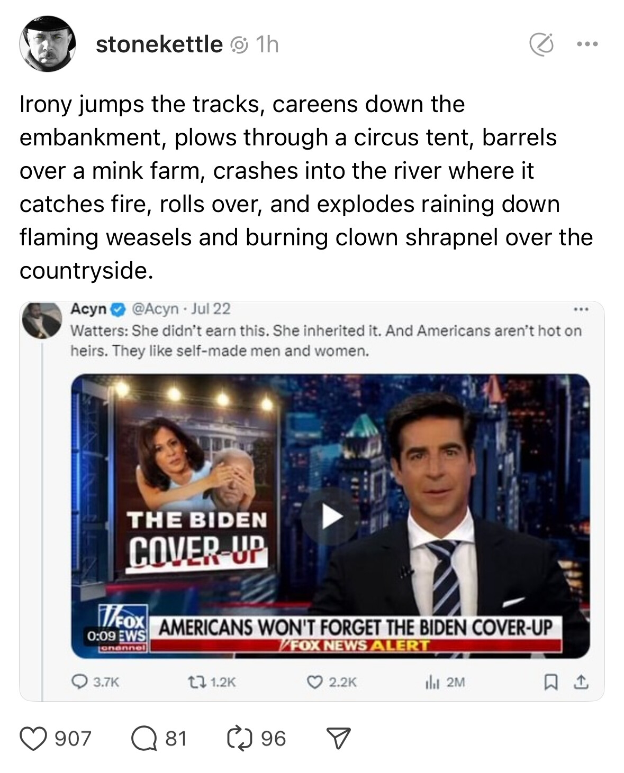Open stonekettle's profile picture
Image resolution: width=624 pixels, height=773 pixels.
[48, 44]
